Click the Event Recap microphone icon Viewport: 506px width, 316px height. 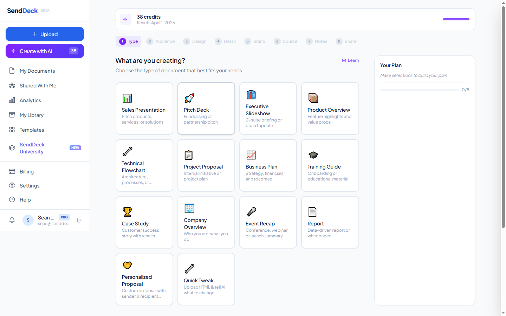coord(251,211)
